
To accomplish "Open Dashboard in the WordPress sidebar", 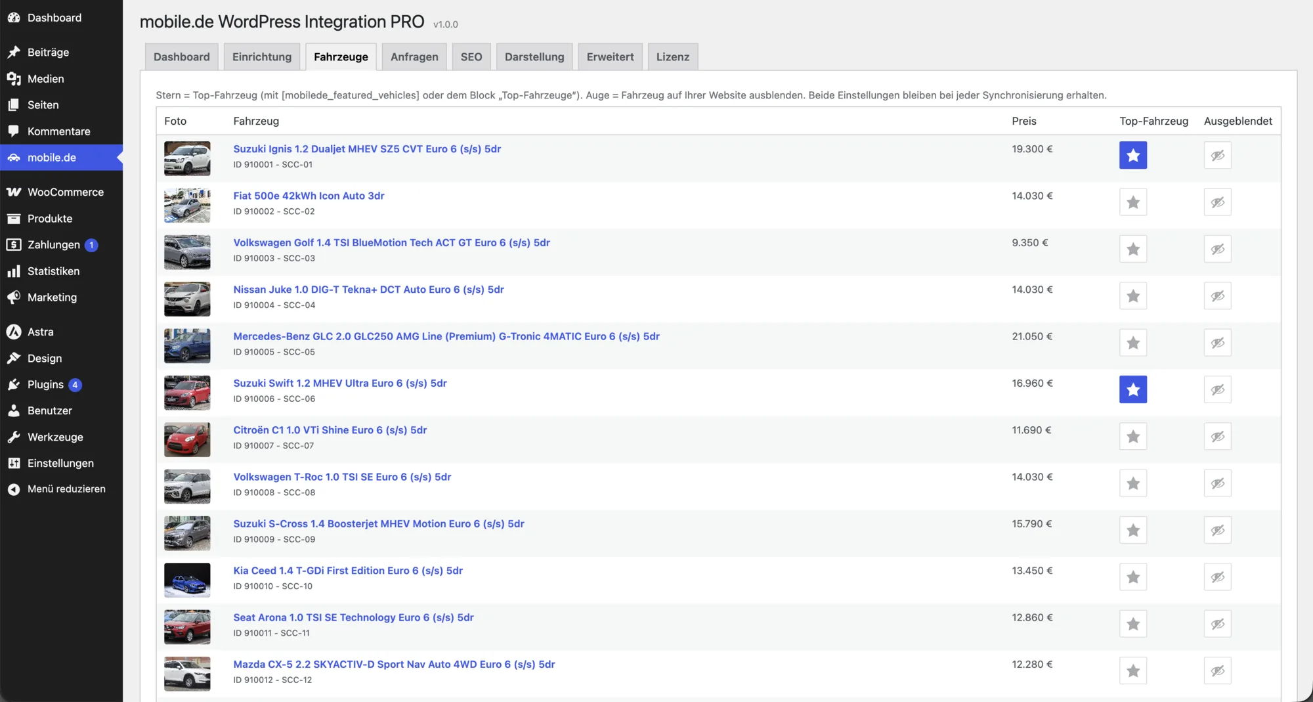I will click(54, 18).
